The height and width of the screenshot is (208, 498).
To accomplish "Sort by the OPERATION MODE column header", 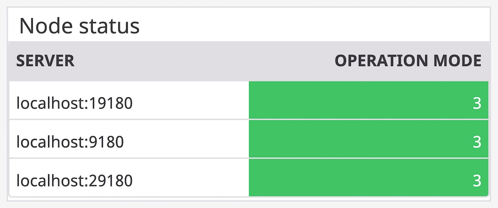I will click(408, 61).
